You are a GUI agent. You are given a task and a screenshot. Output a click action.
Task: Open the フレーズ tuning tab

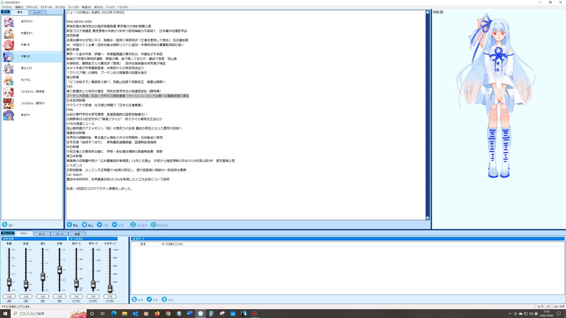tap(59, 234)
